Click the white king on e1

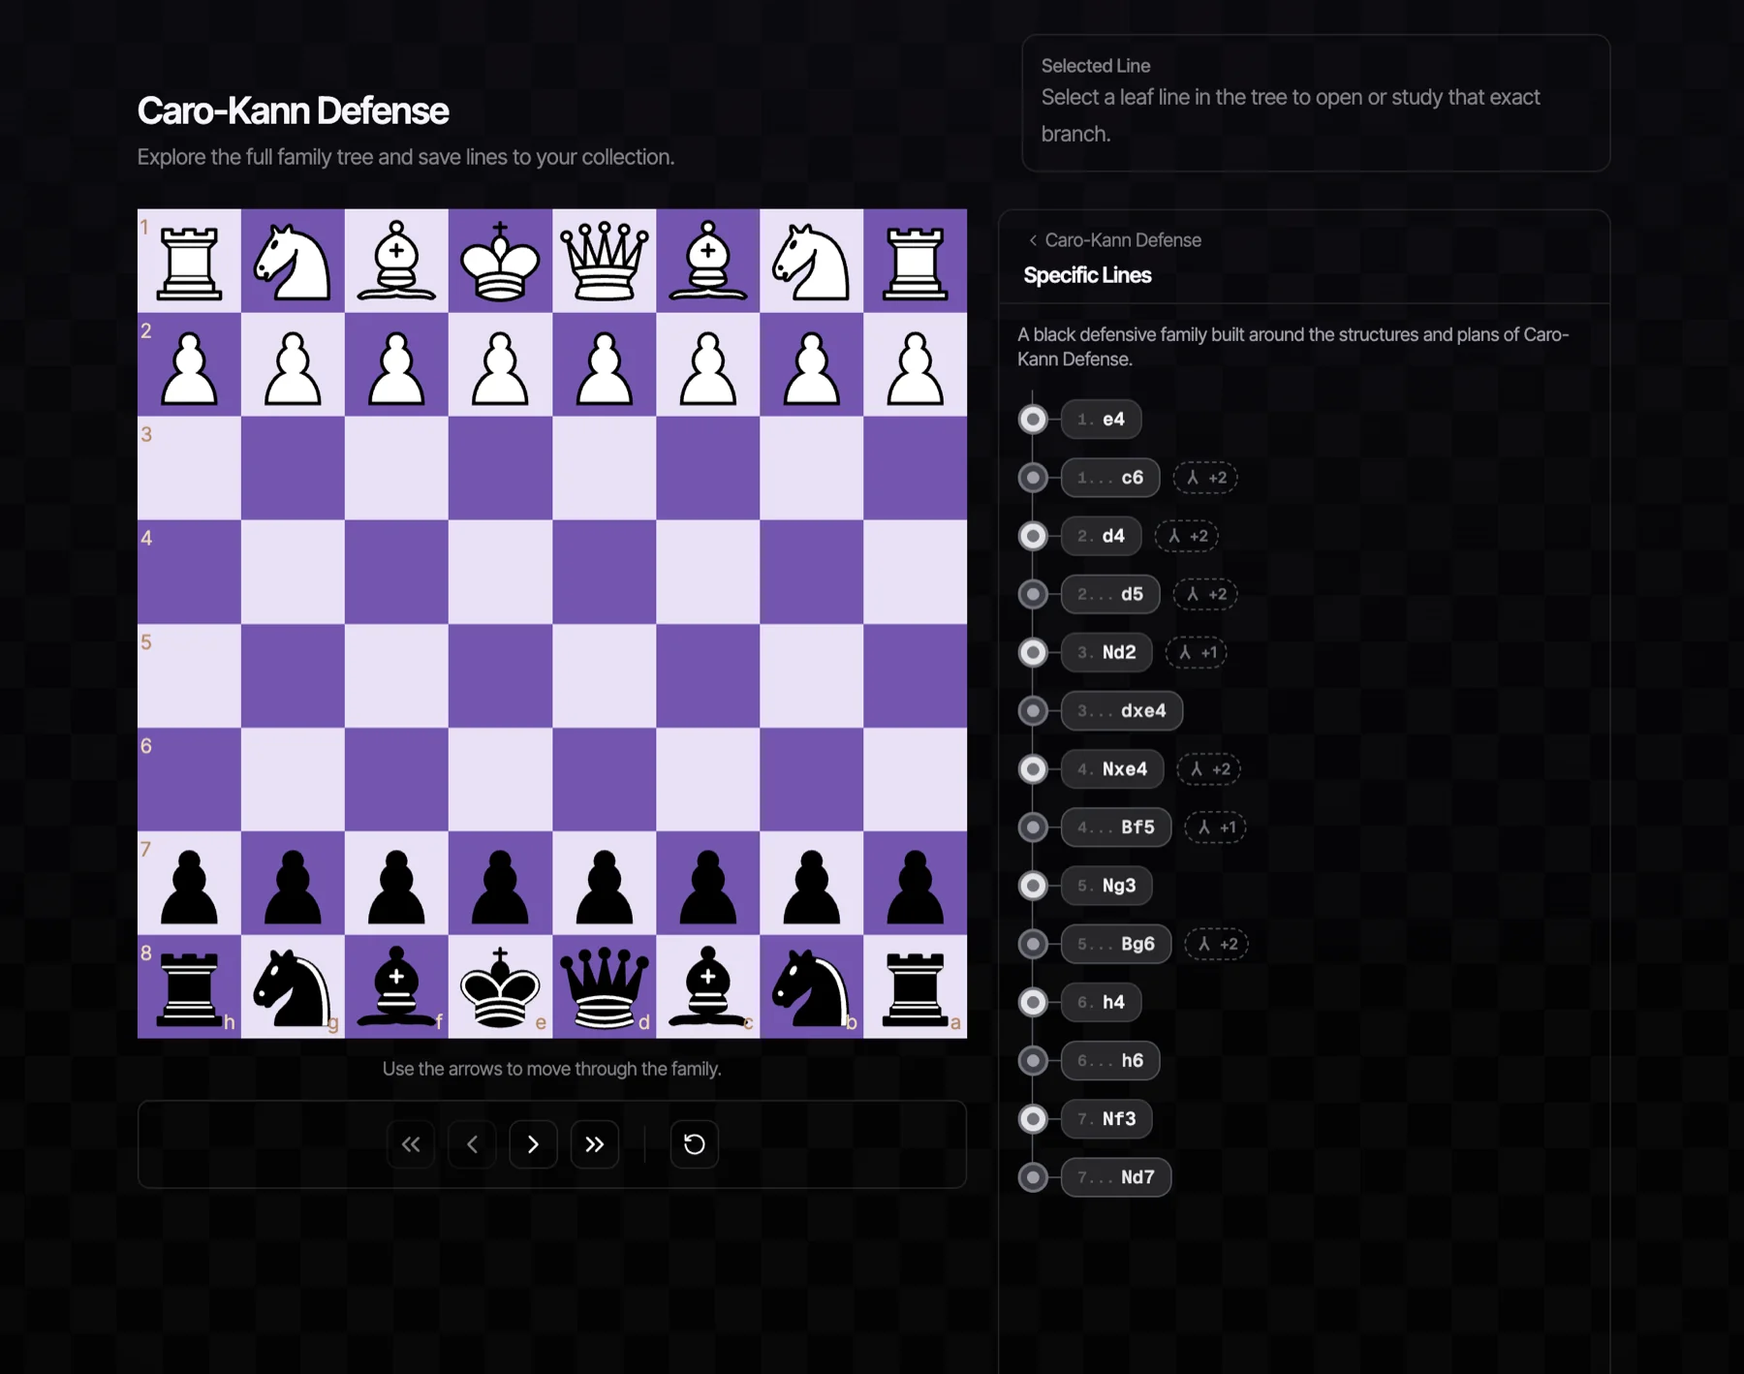500,261
